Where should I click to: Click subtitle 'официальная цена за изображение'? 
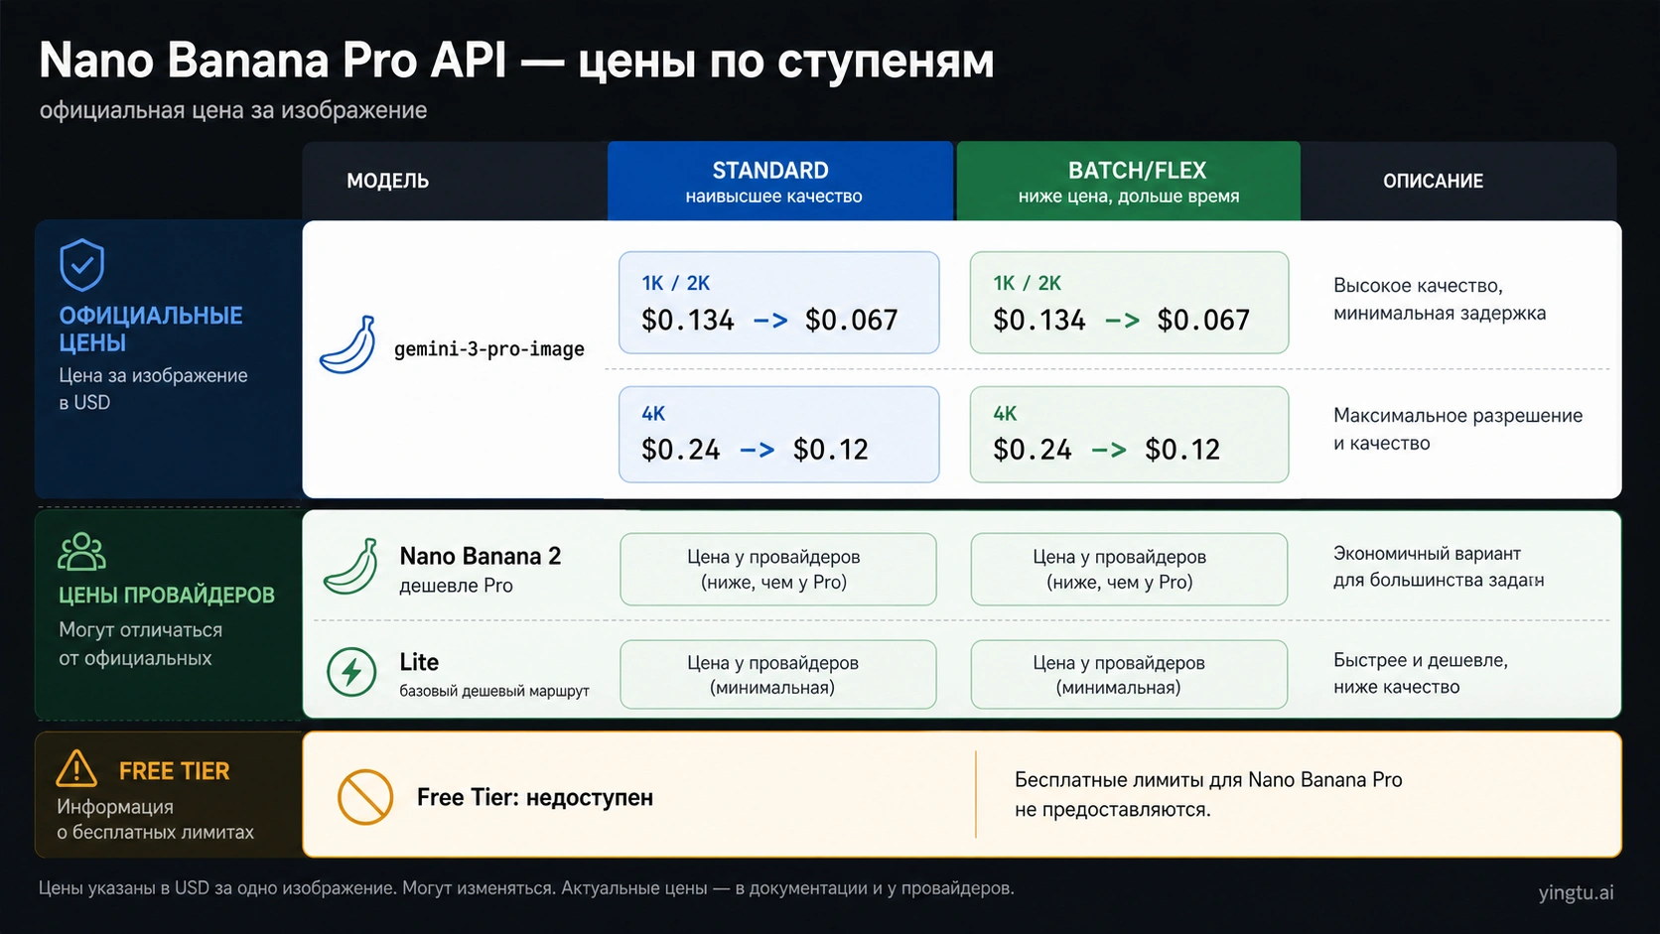tap(233, 110)
